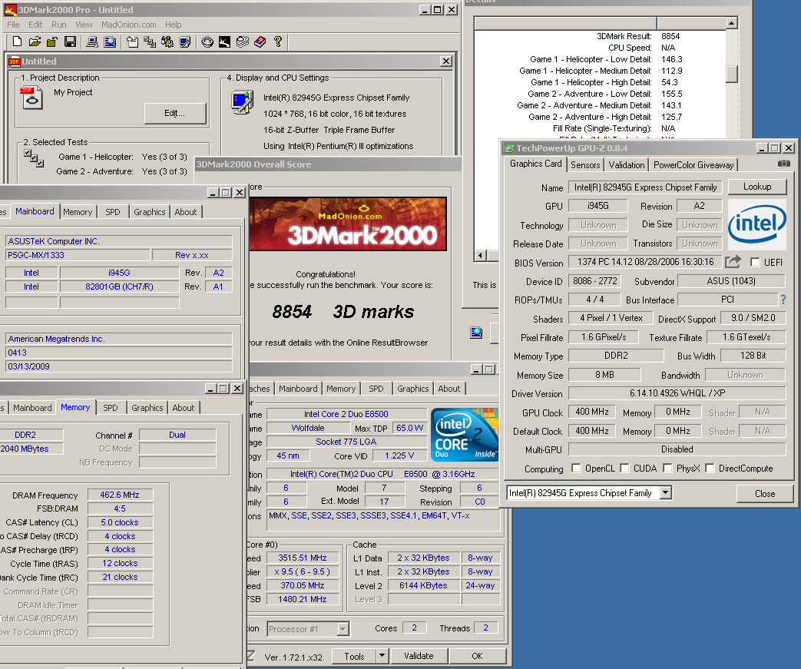Switch to the Sensors tab in GPU-Z
This screenshot has height=669, width=801.
point(585,164)
